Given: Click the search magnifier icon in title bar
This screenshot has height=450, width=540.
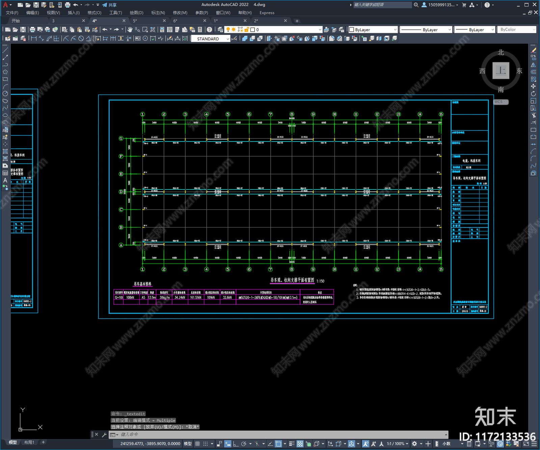Looking at the screenshot, I should coord(416,5).
